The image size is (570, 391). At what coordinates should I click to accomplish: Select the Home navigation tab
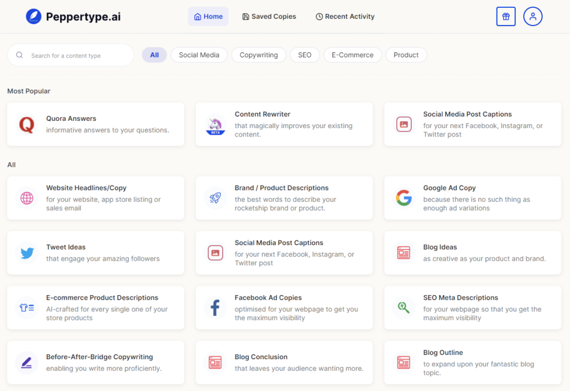[x=208, y=17]
